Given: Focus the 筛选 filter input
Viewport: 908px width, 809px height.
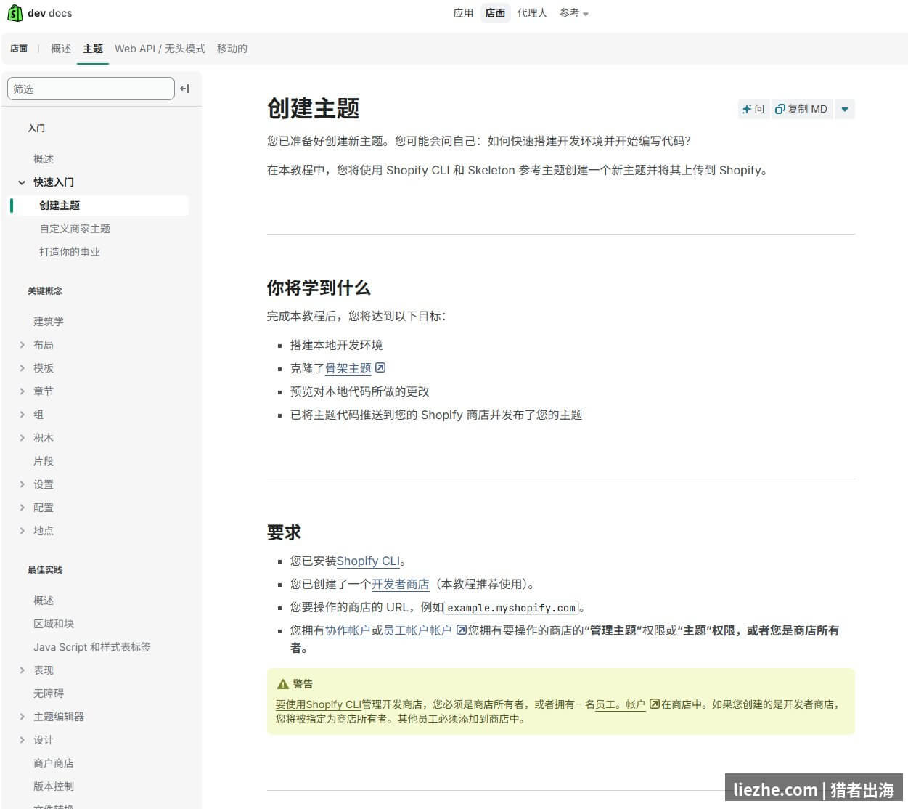Looking at the screenshot, I should pos(91,89).
